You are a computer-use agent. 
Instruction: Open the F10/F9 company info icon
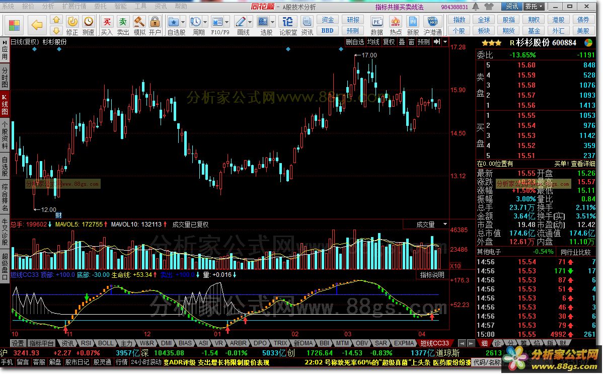217,22
